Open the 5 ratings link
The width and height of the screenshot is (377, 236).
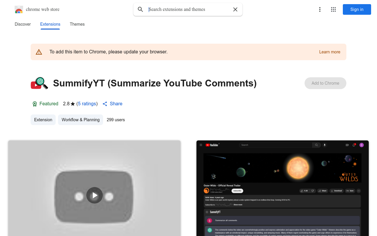click(87, 104)
